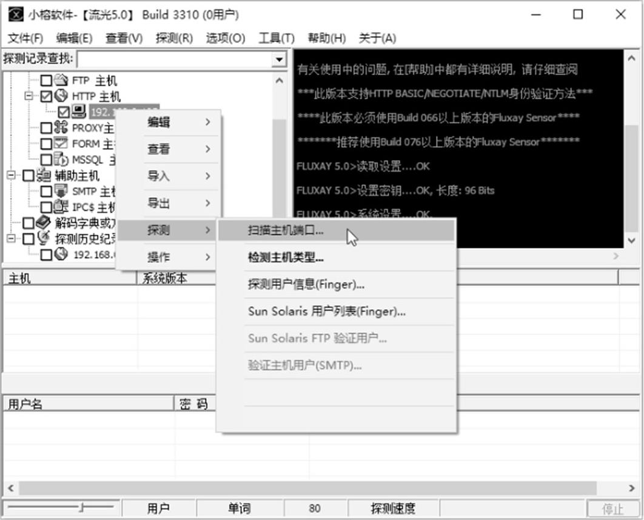Click the console scrollbar up arrow
This screenshot has width=644, height=520.
632,59
